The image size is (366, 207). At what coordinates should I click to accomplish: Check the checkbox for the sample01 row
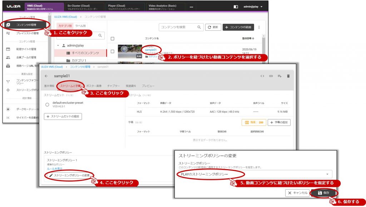(113, 51)
